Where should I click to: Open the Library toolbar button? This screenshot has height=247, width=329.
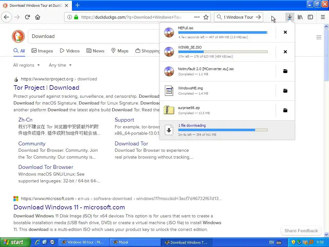tap(300, 17)
